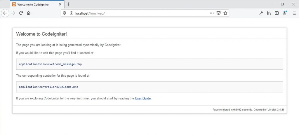Open the Firefox account icon
299x135 pixels.
(x=284, y=13)
